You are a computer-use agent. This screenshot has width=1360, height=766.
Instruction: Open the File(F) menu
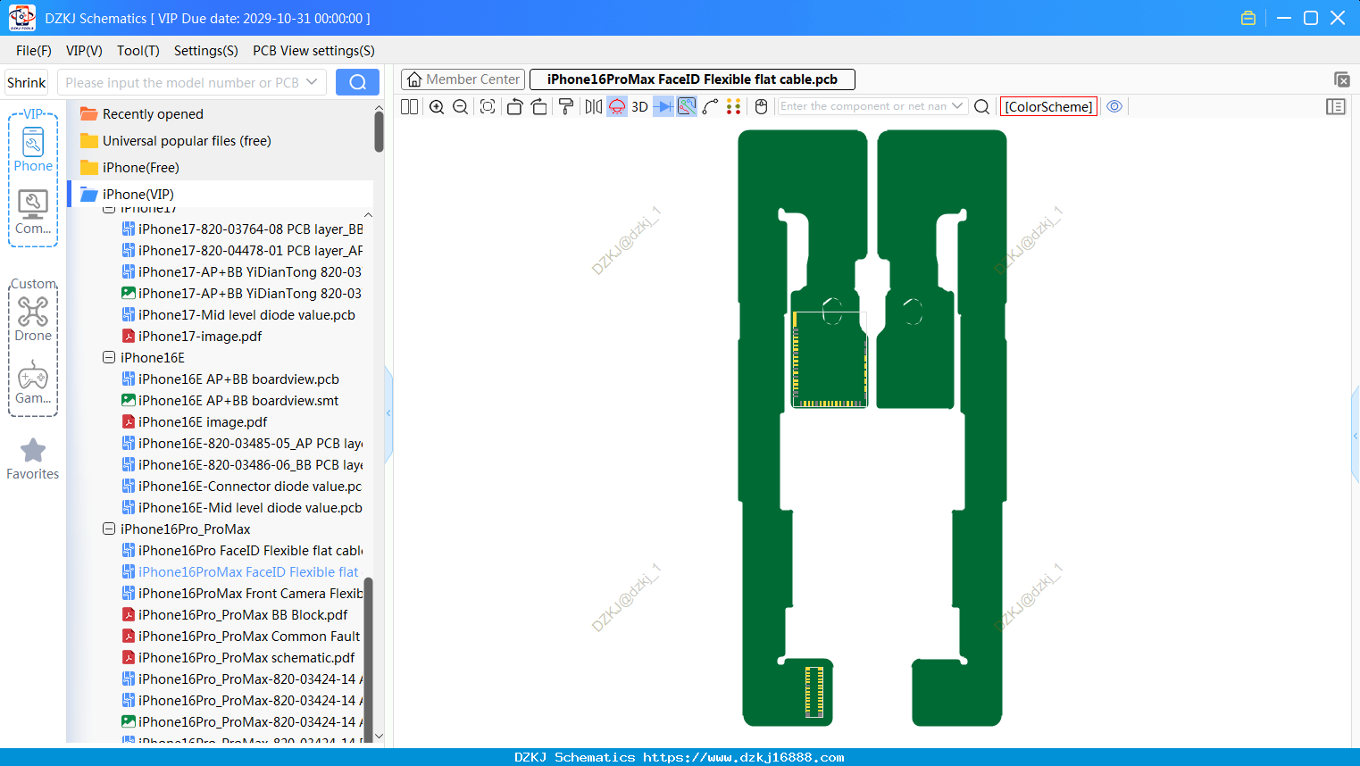[34, 51]
